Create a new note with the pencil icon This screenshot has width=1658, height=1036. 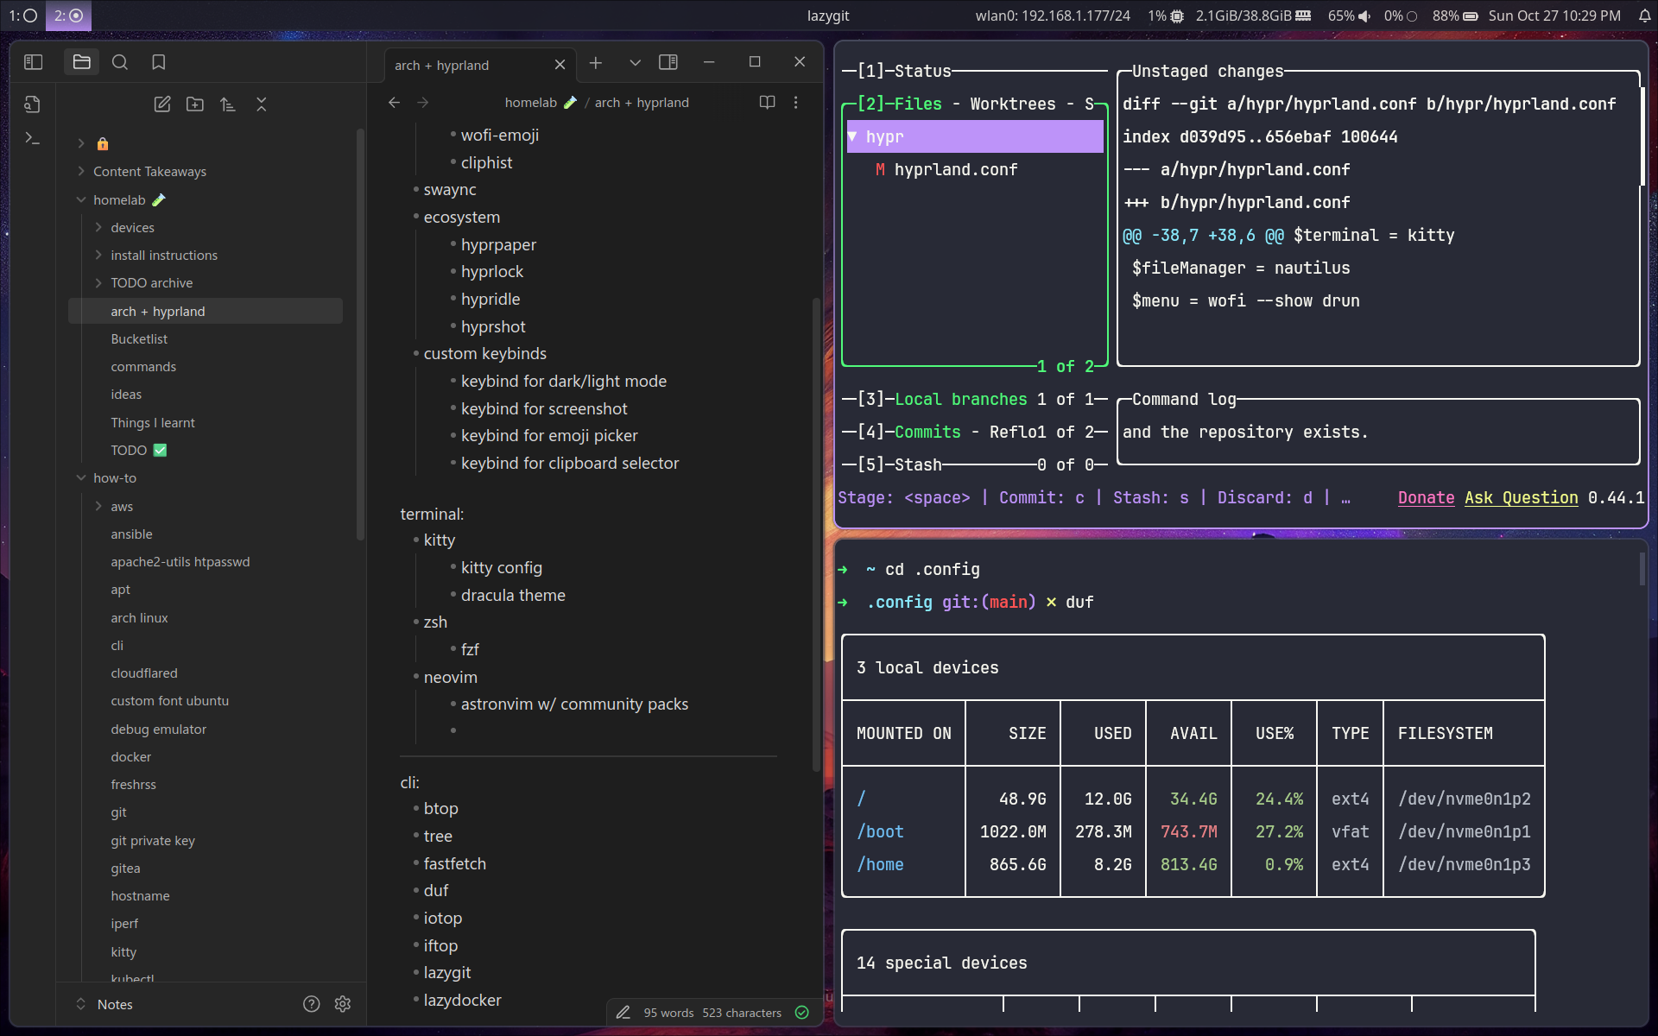[x=162, y=104]
